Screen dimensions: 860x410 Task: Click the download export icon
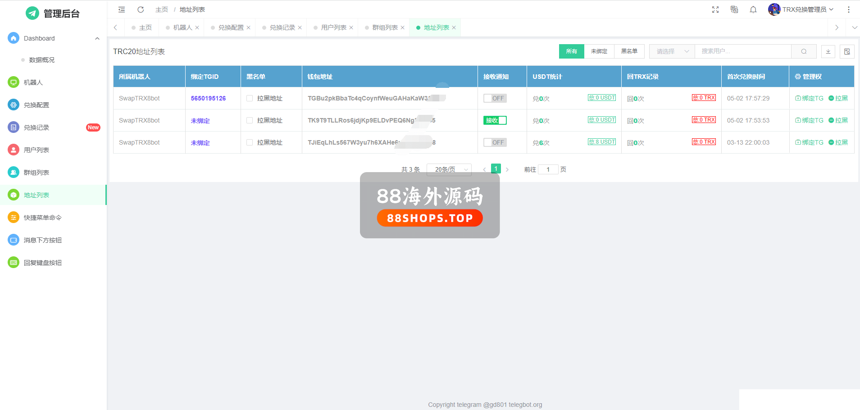click(828, 51)
